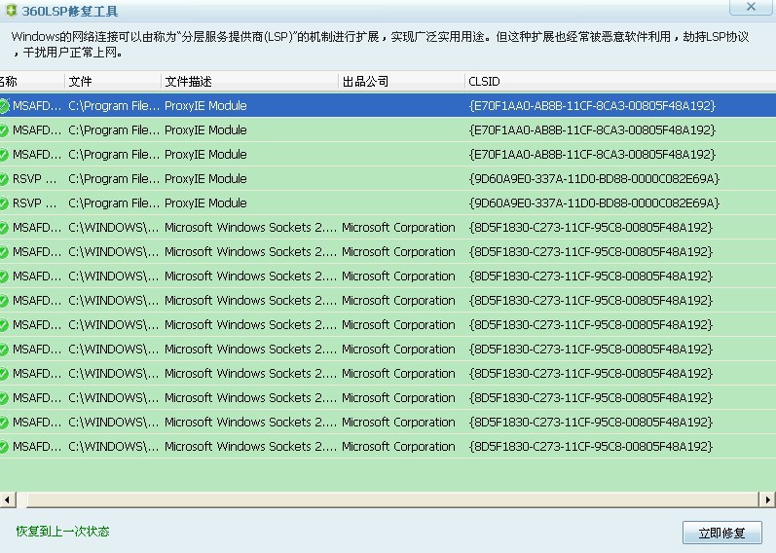
Task: Click check icon of second ProxyIE MSAFD row
Action: [4, 130]
